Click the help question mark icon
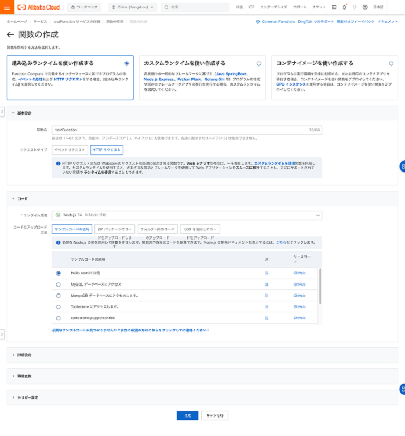The height and width of the screenshot is (436, 405). (x=364, y=7)
